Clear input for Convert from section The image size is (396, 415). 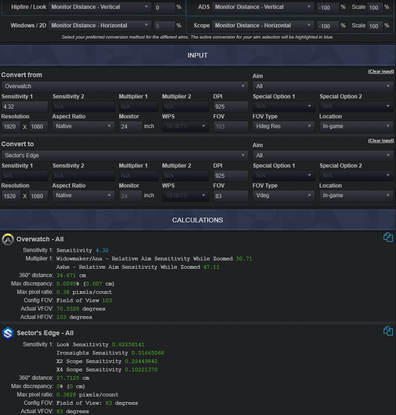coord(381,71)
